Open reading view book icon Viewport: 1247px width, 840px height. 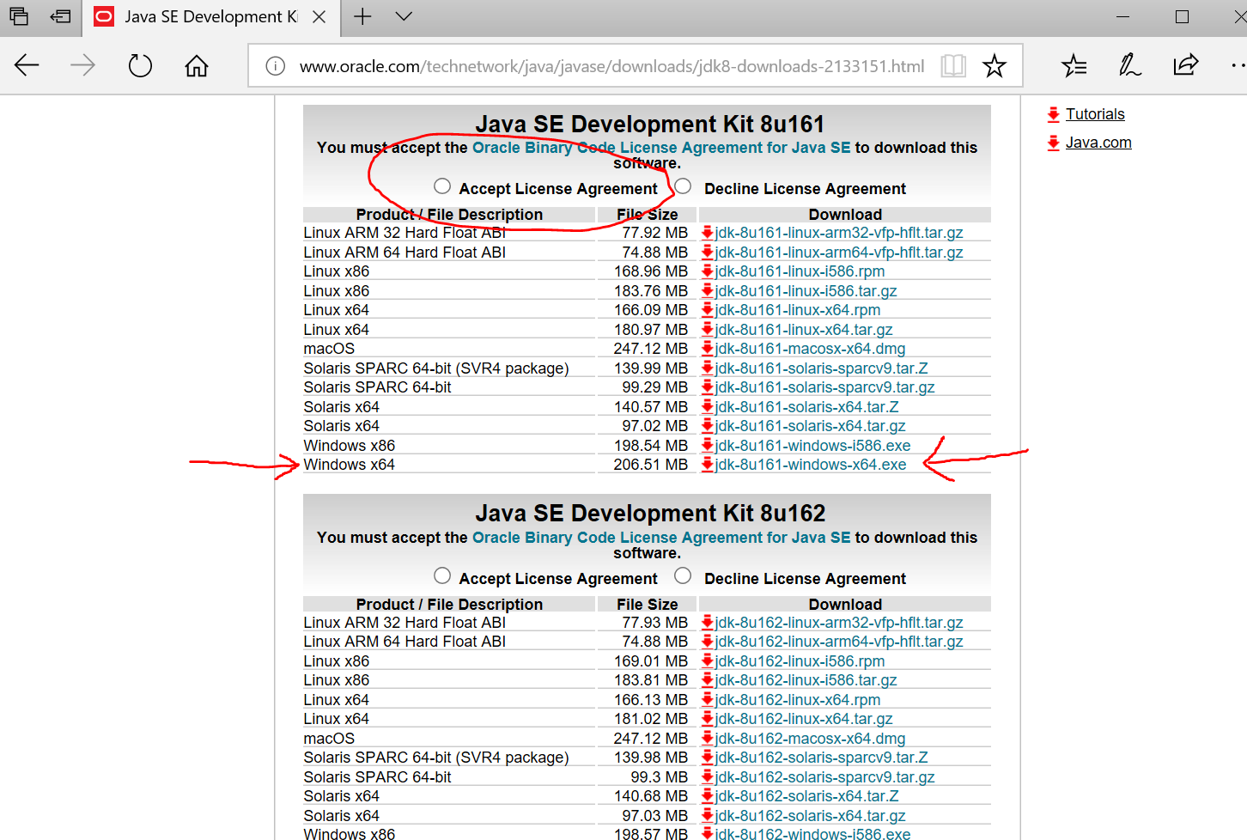[953, 66]
